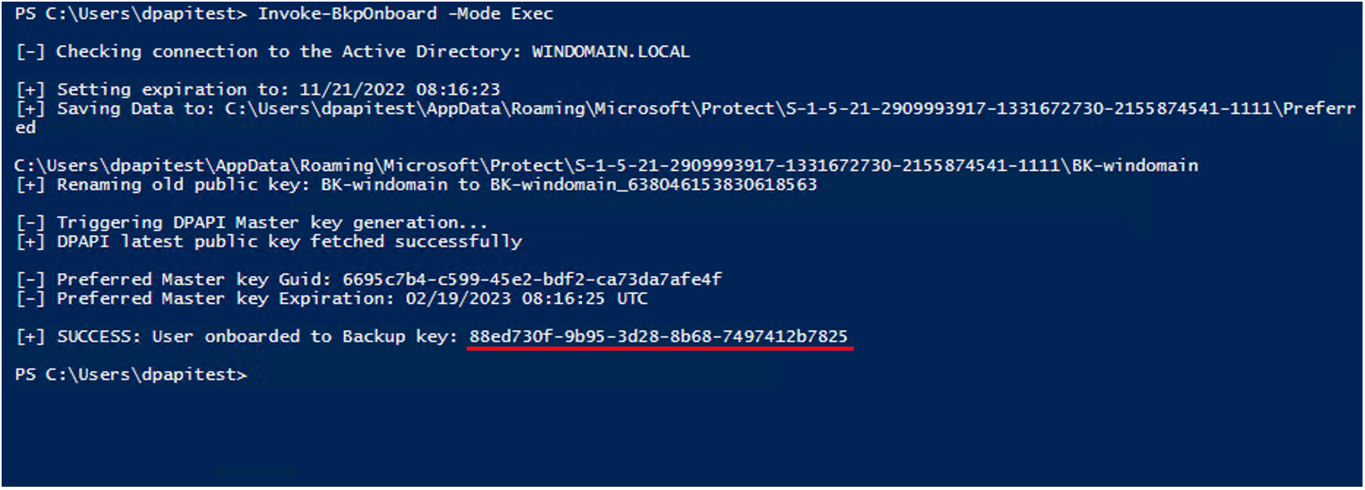
Task: Click the Preferred Master key Guid value
Action: [532, 279]
